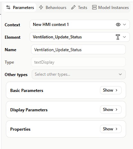
Task: Click the Context label
Action: (12, 25)
